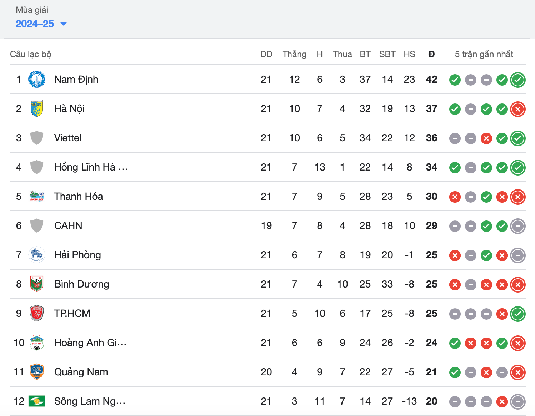Click the Quảng Nam club crest

pos(37,372)
